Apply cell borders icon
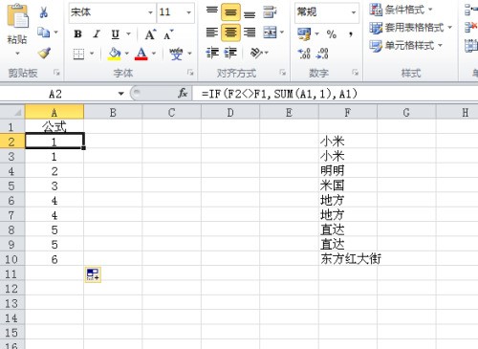The image size is (478, 349). 78,54
